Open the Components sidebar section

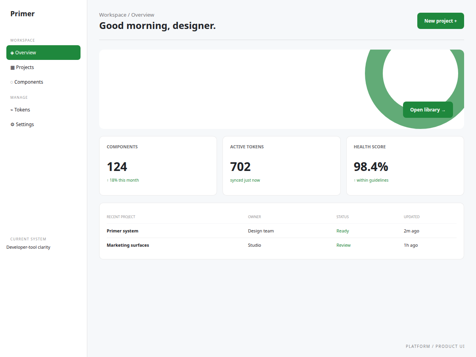[43, 82]
